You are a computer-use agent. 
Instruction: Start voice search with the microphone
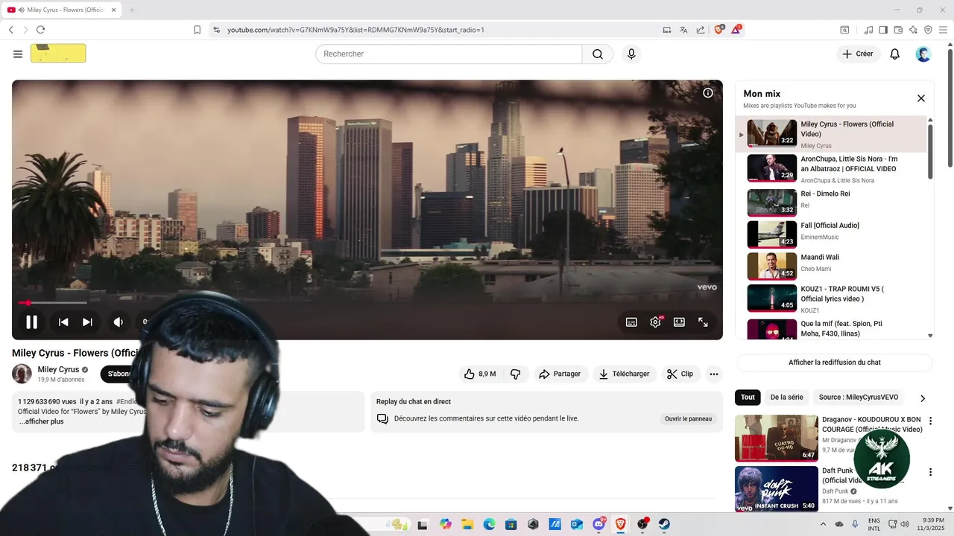point(631,54)
